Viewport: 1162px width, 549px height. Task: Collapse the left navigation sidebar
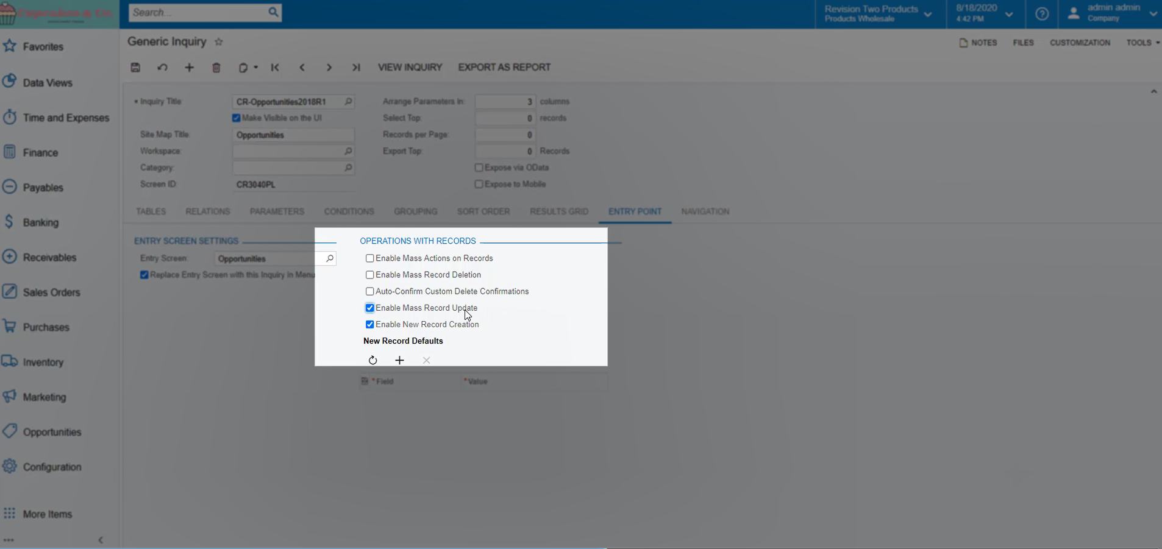click(101, 540)
